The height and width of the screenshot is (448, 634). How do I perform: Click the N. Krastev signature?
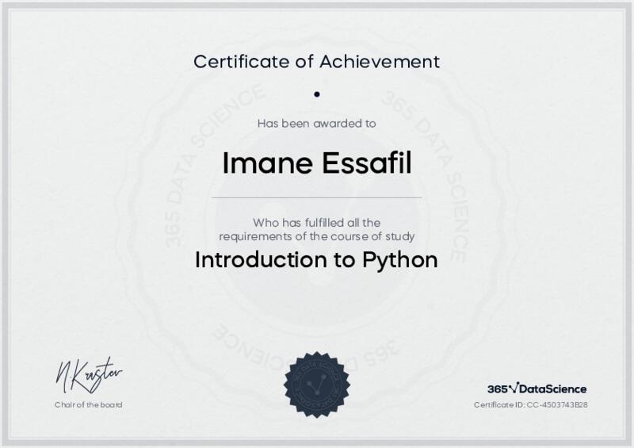[89, 373]
